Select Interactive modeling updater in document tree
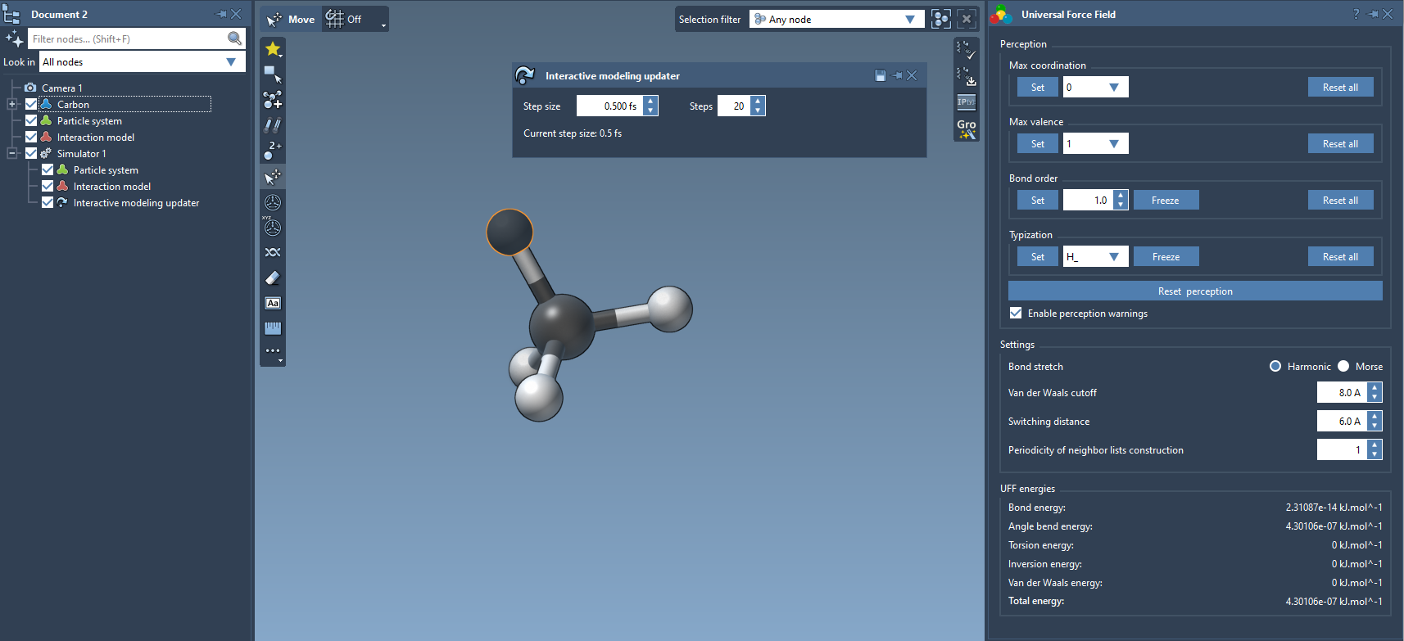The height and width of the screenshot is (641, 1404). (136, 203)
